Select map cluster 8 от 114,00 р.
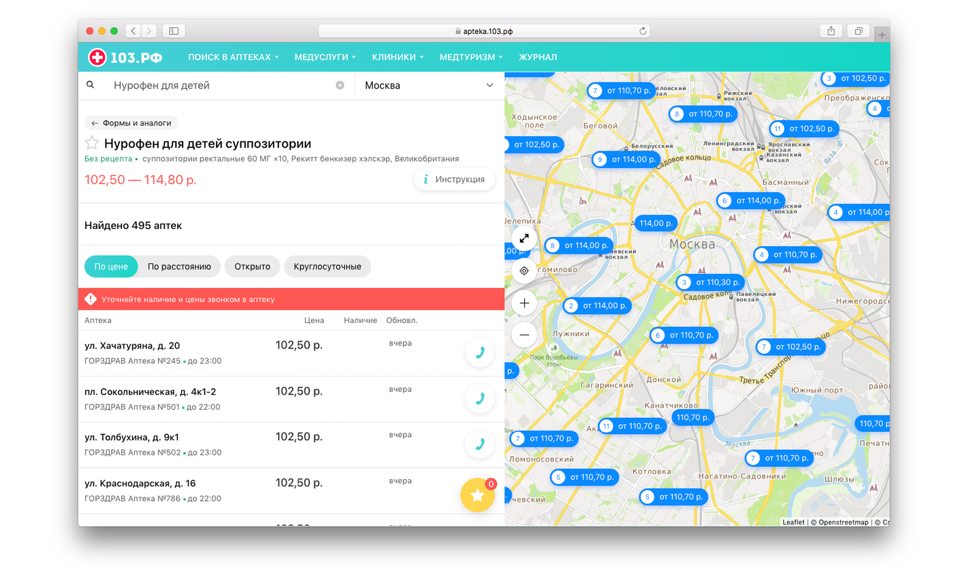 click(579, 245)
